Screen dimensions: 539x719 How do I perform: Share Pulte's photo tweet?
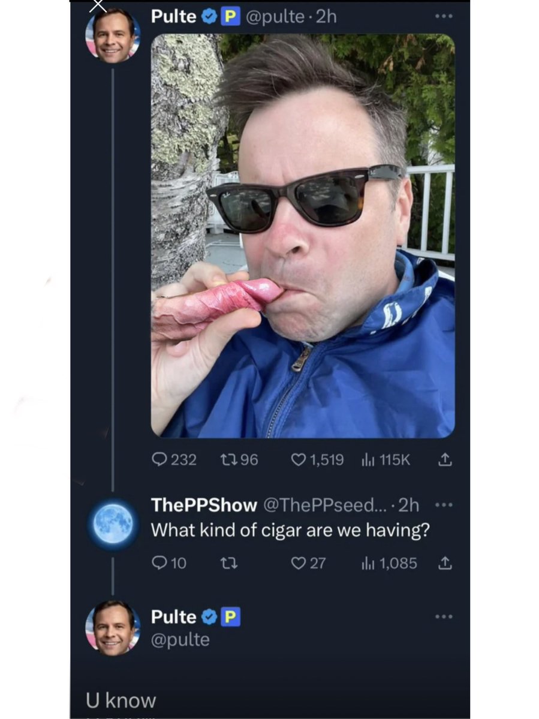point(444,460)
